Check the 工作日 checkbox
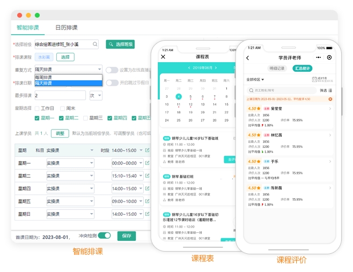The image size is (353, 272). [x=37, y=108]
